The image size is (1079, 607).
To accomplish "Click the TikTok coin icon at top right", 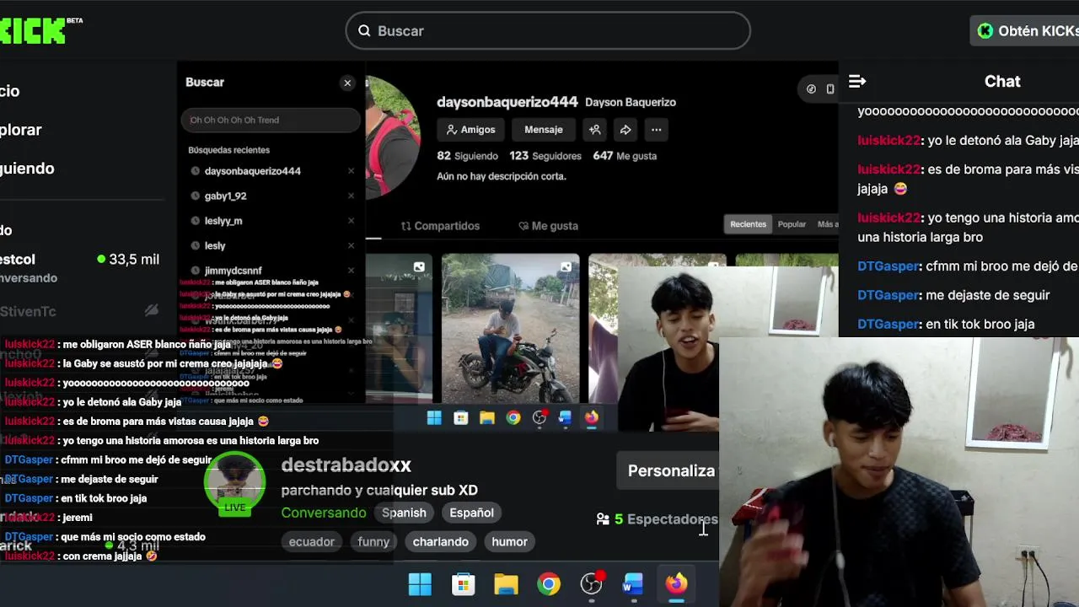I will [811, 89].
